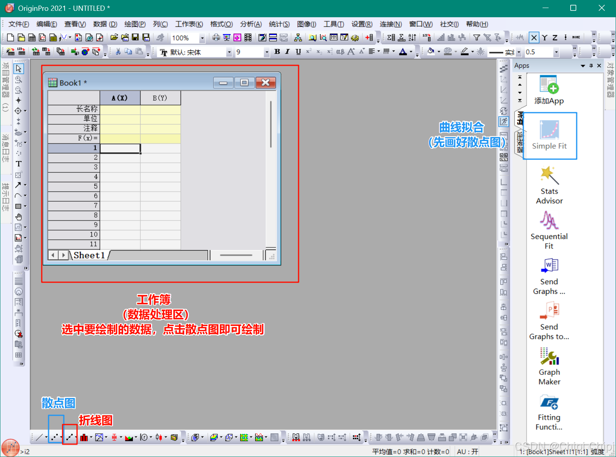
Task: Open the 分析(A) menu
Action: tap(251, 24)
